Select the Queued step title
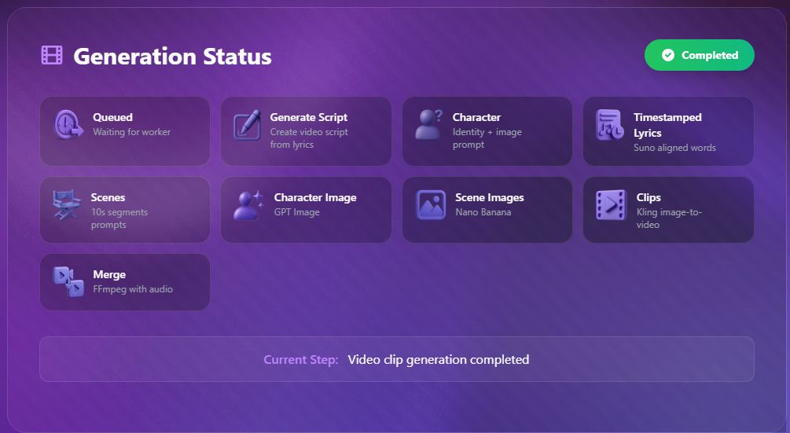 113,117
